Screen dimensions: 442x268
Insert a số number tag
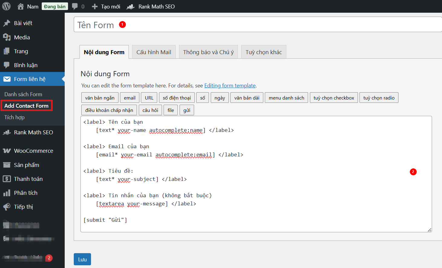[x=203, y=98]
